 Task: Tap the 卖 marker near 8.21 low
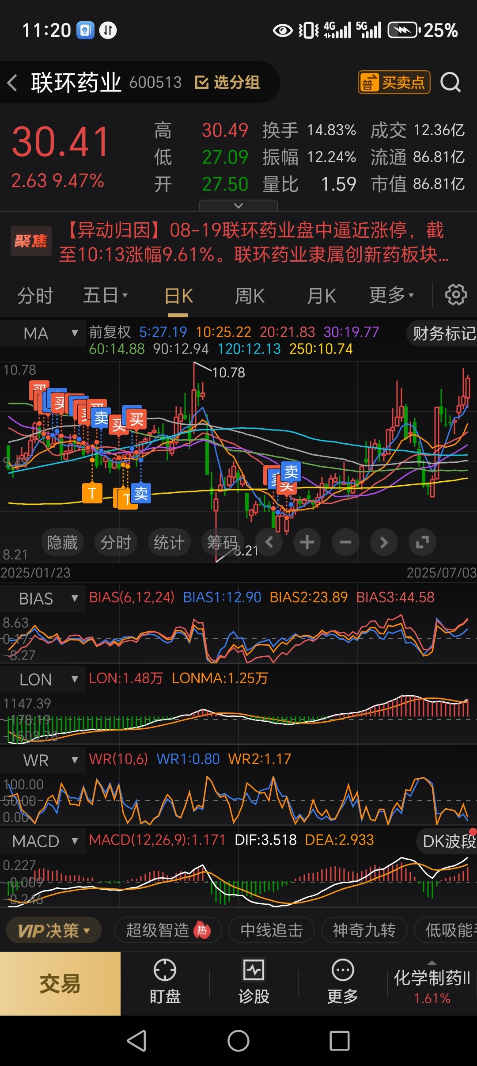[x=291, y=472]
